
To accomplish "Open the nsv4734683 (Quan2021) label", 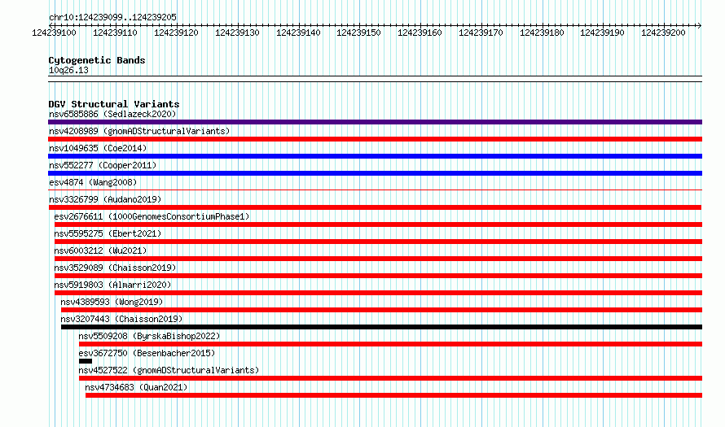I will tap(136, 387).
